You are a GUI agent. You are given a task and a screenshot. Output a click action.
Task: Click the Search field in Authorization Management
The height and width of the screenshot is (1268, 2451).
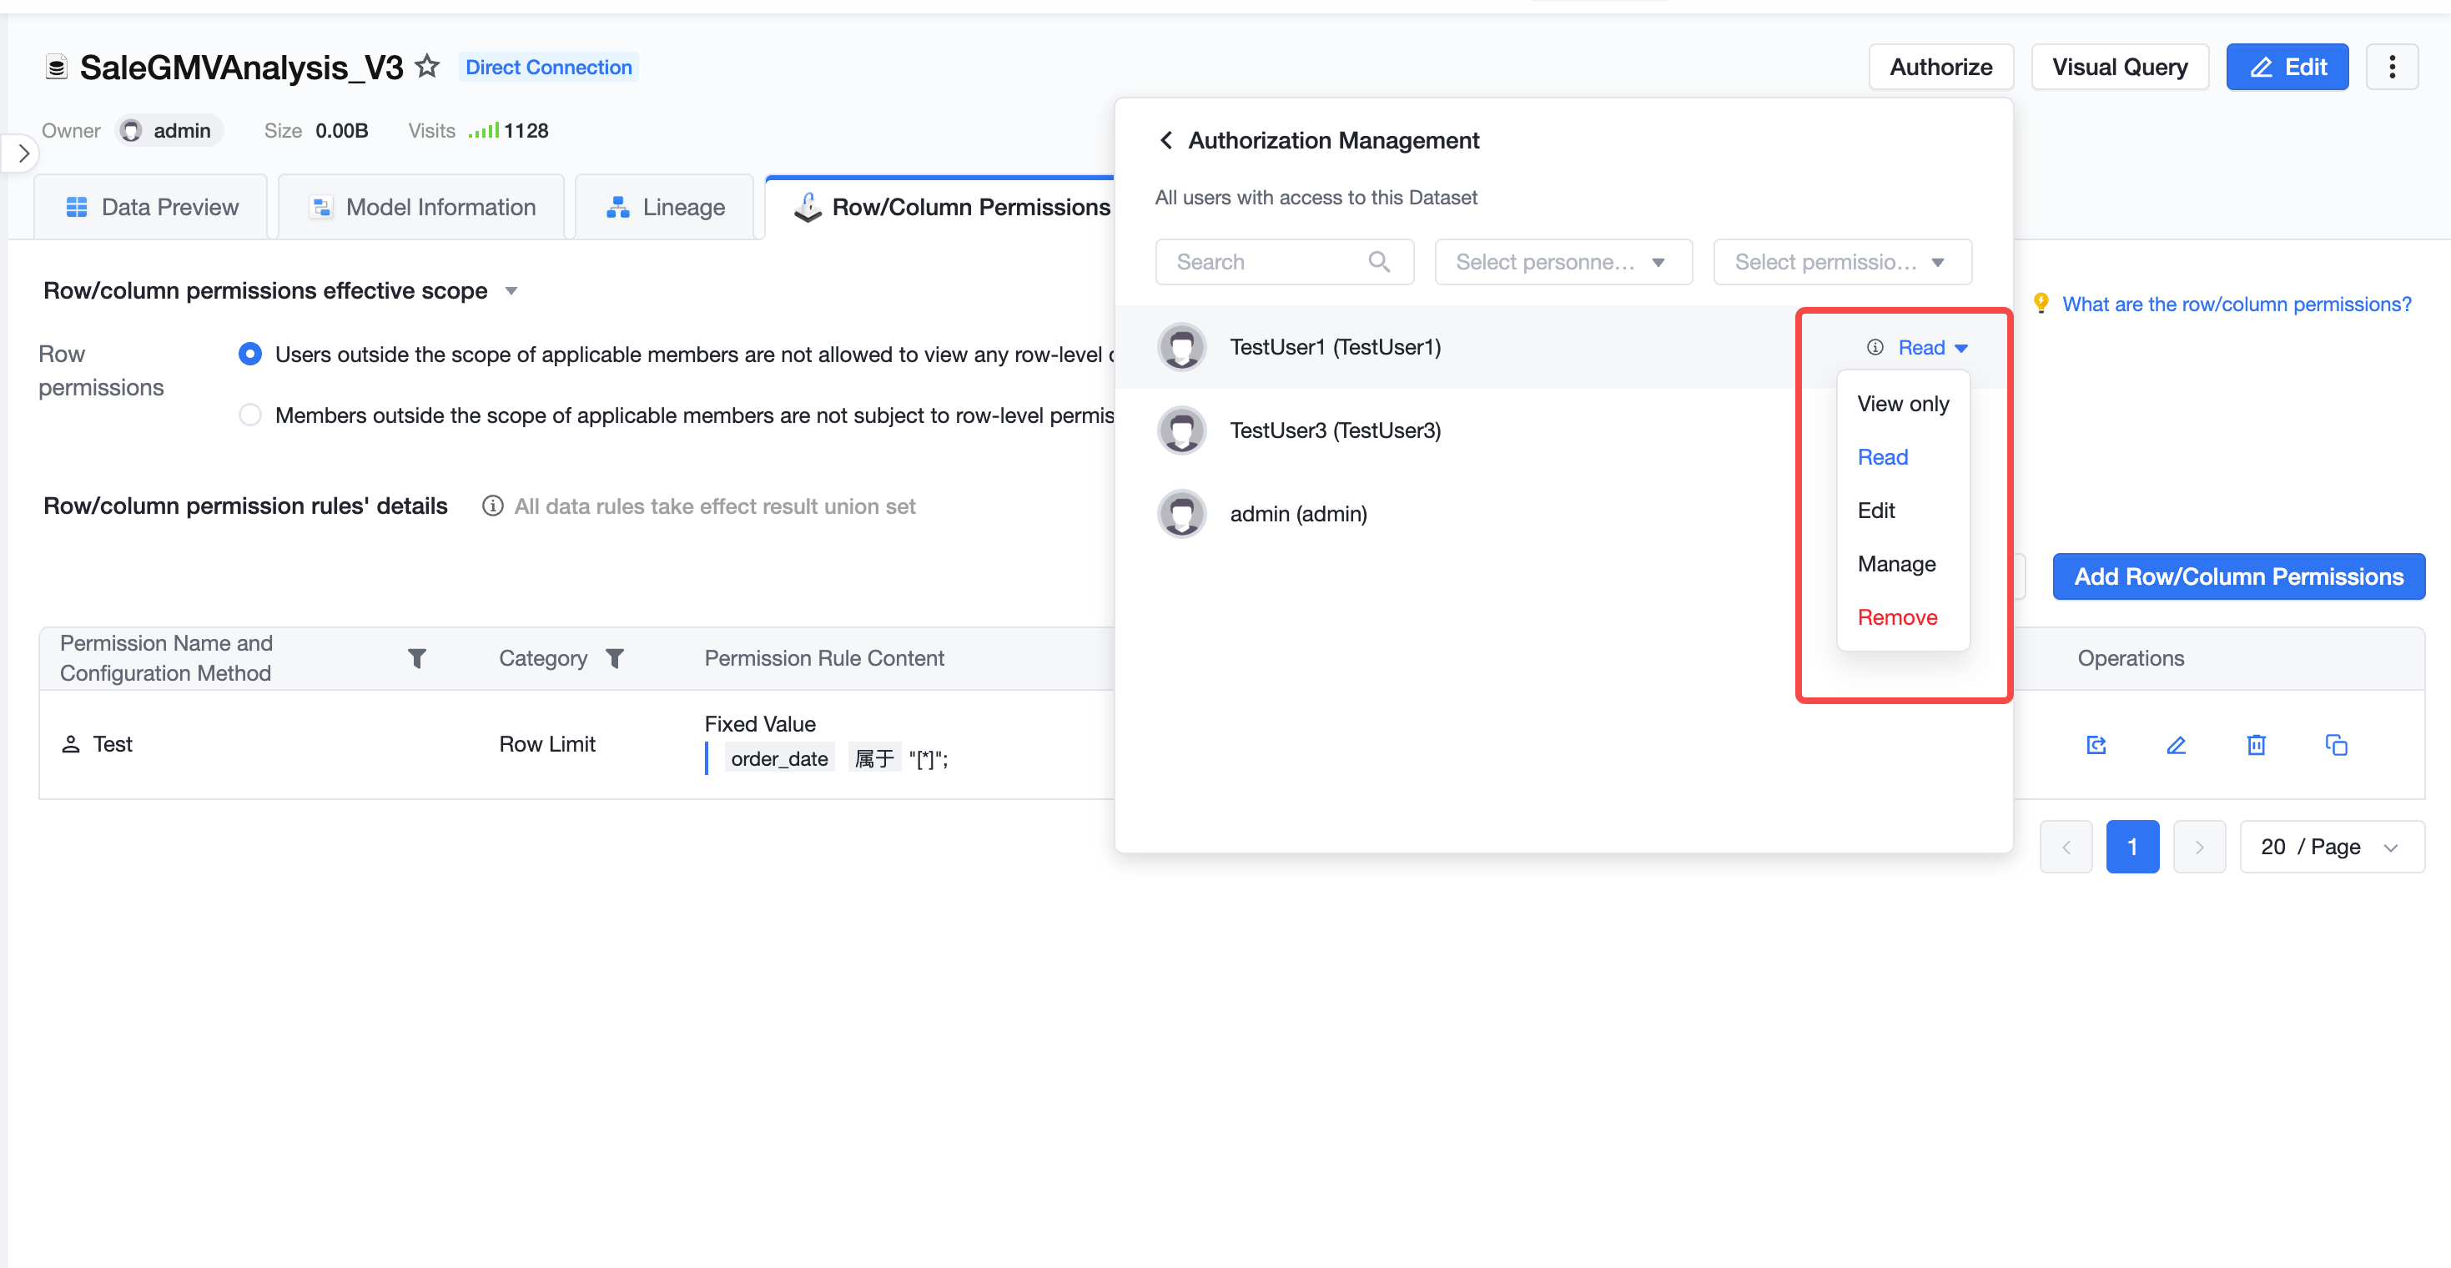click(1284, 262)
